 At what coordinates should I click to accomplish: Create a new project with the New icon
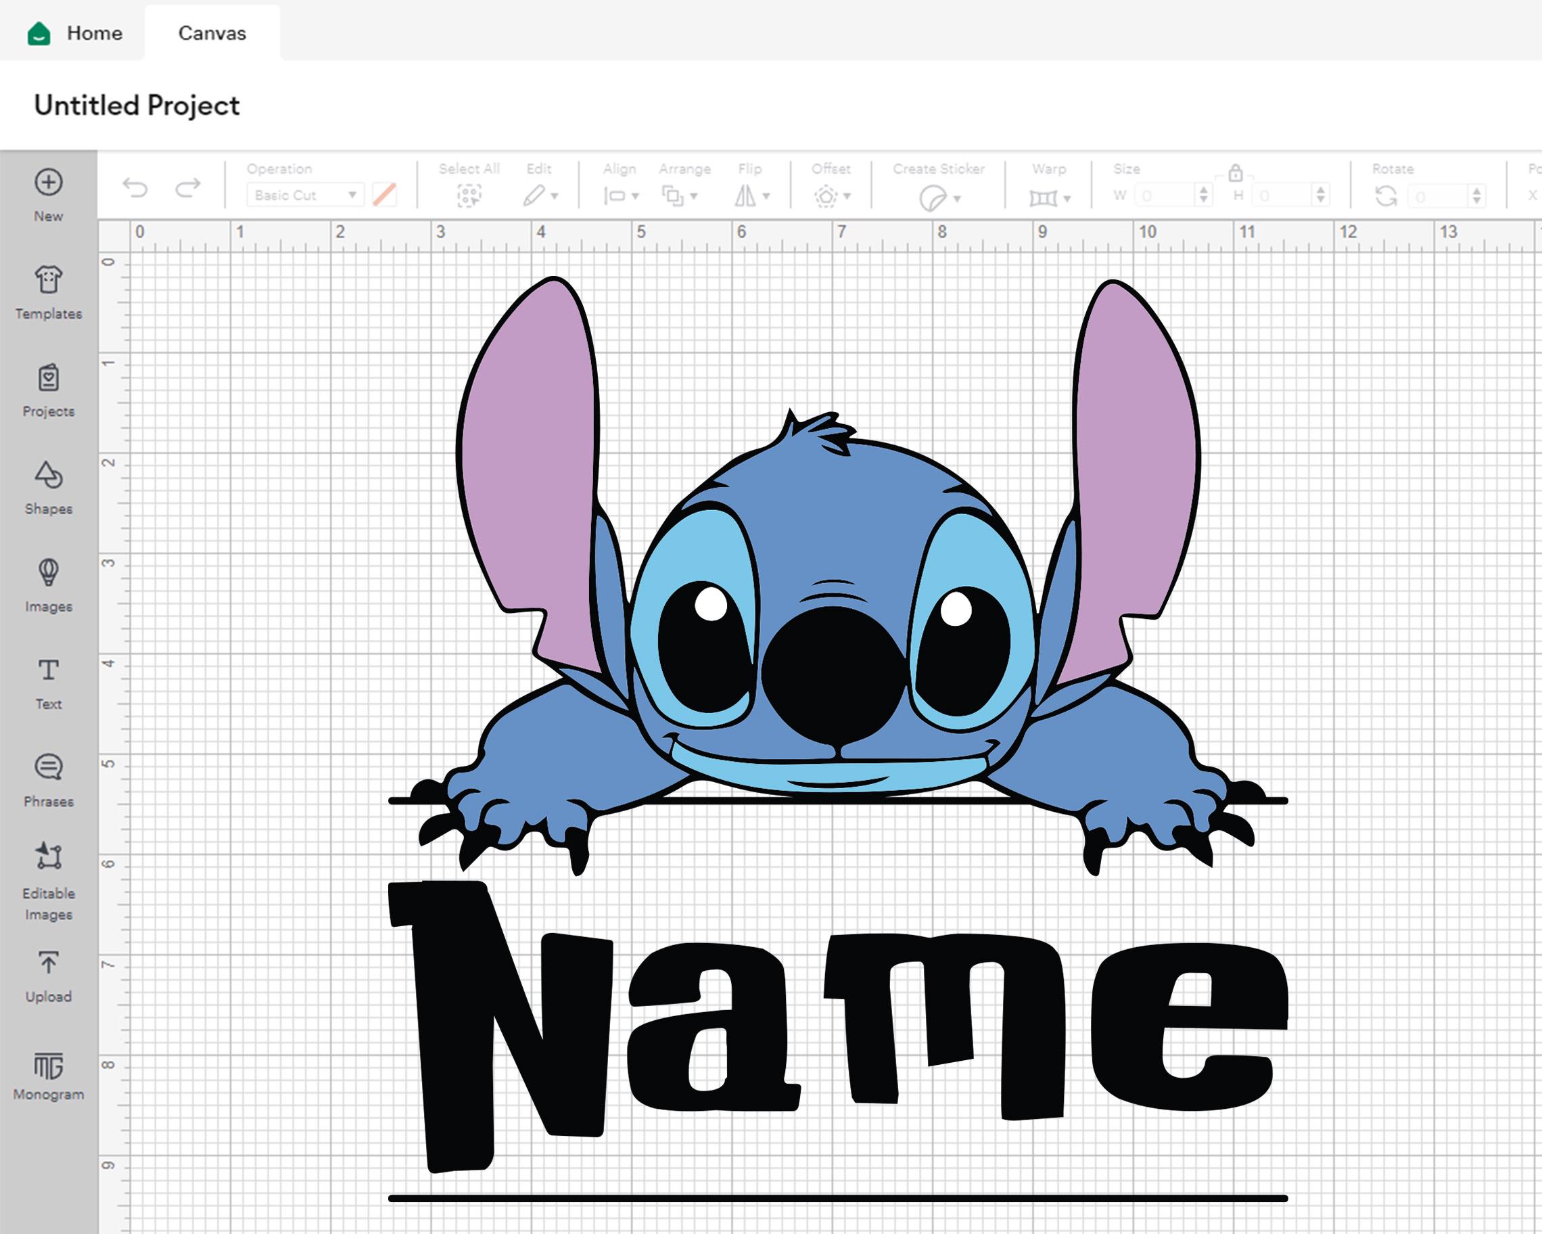pyautogui.click(x=47, y=183)
